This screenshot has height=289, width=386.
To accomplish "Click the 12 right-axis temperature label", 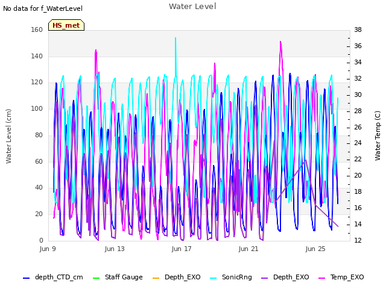I will click(358, 240).
